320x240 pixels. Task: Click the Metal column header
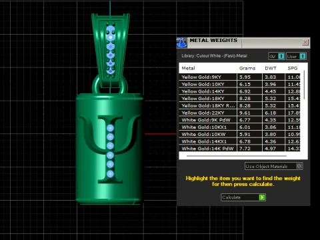click(x=188, y=68)
